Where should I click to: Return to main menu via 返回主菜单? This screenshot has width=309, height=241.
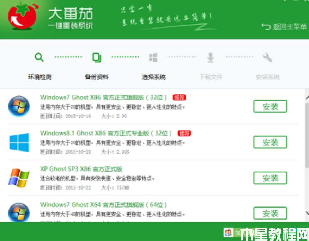[284, 26]
